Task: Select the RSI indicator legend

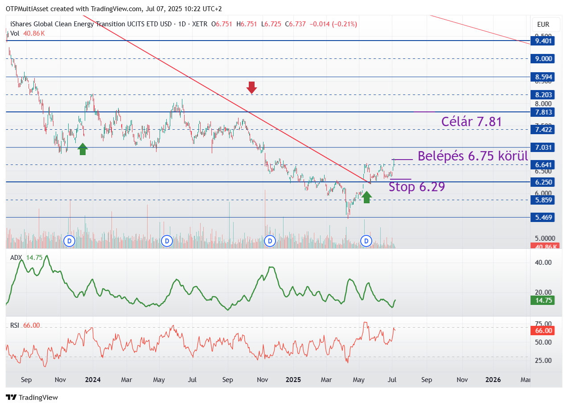Action: click(x=25, y=325)
